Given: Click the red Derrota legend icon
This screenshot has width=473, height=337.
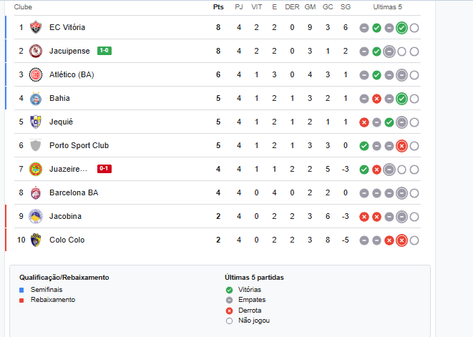Looking at the screenshot, I should (229, 311).
